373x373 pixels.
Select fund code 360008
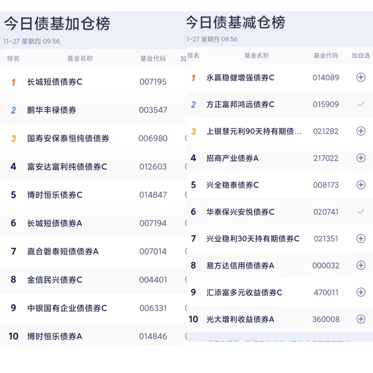pyautogui.click(x=326, y=319)
